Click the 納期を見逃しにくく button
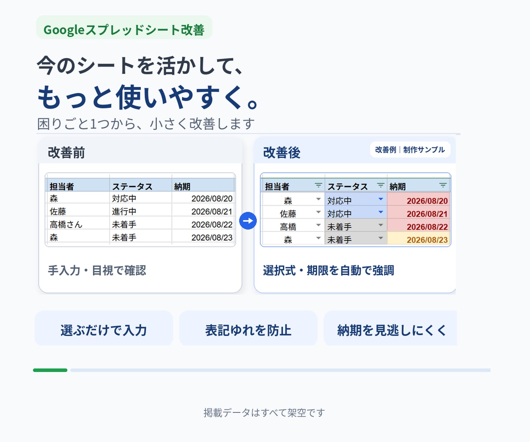The height and width of the screenshot is (442, 530). point(391,328)
